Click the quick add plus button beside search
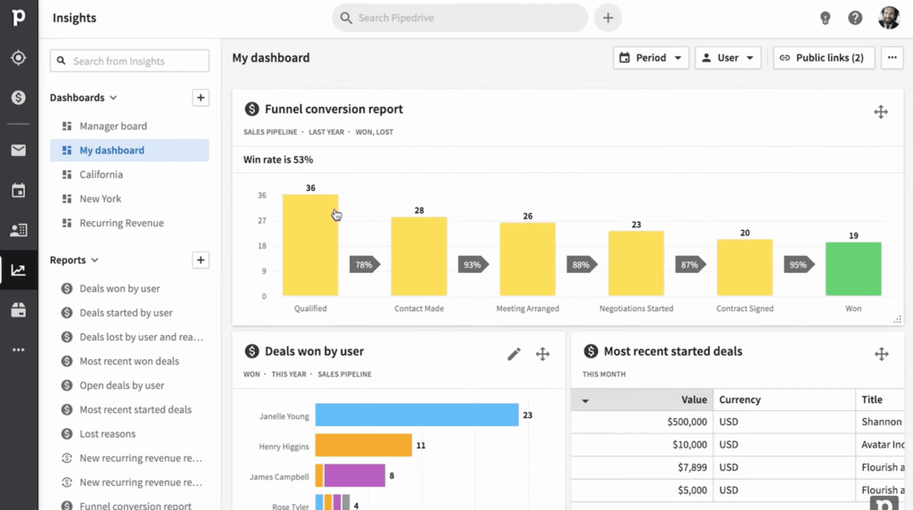This screenshot has height=510, width=913. (608, 18)
